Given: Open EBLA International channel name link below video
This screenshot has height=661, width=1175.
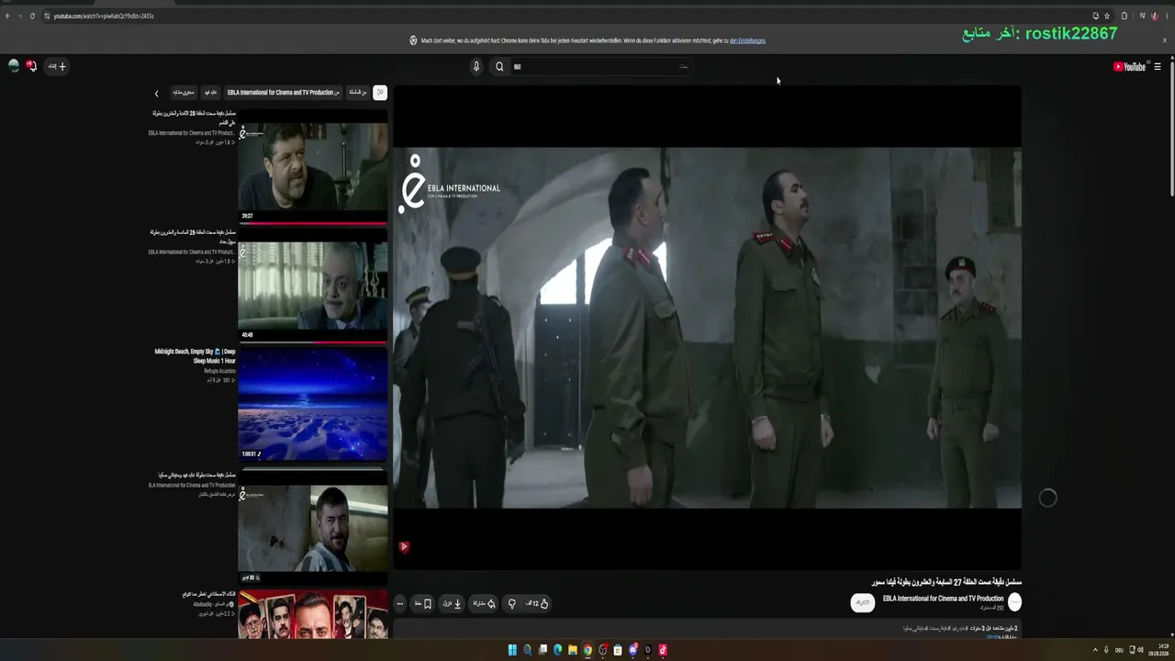Looking at the screenshot, I should click(x=943, y=599).
